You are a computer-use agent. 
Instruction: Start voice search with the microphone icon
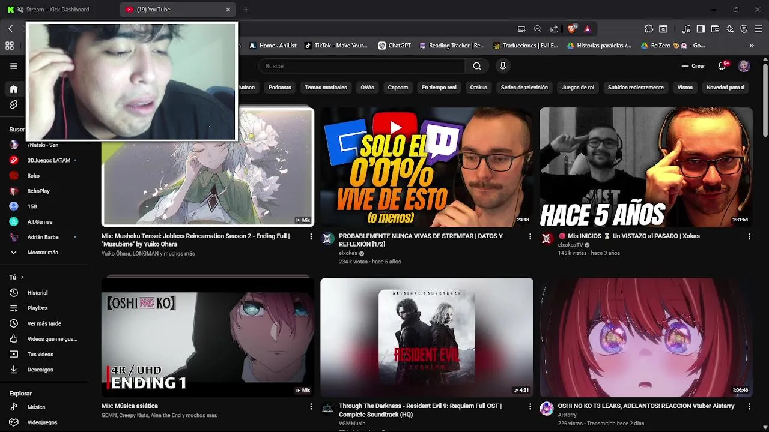point(503,66)
